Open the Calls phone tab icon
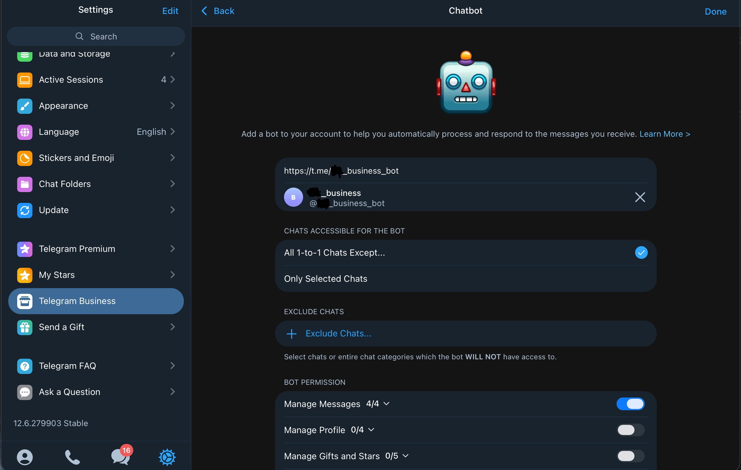741x470 pixels. coord(73,457)
